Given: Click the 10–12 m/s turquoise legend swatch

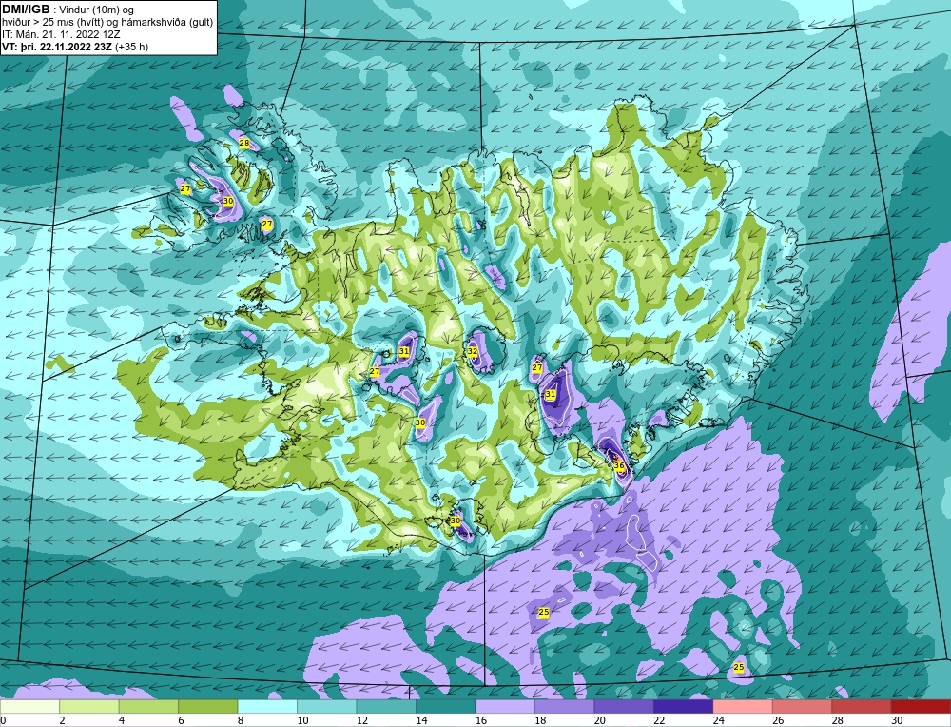Looking at the screenshot, I should (327, 706).
